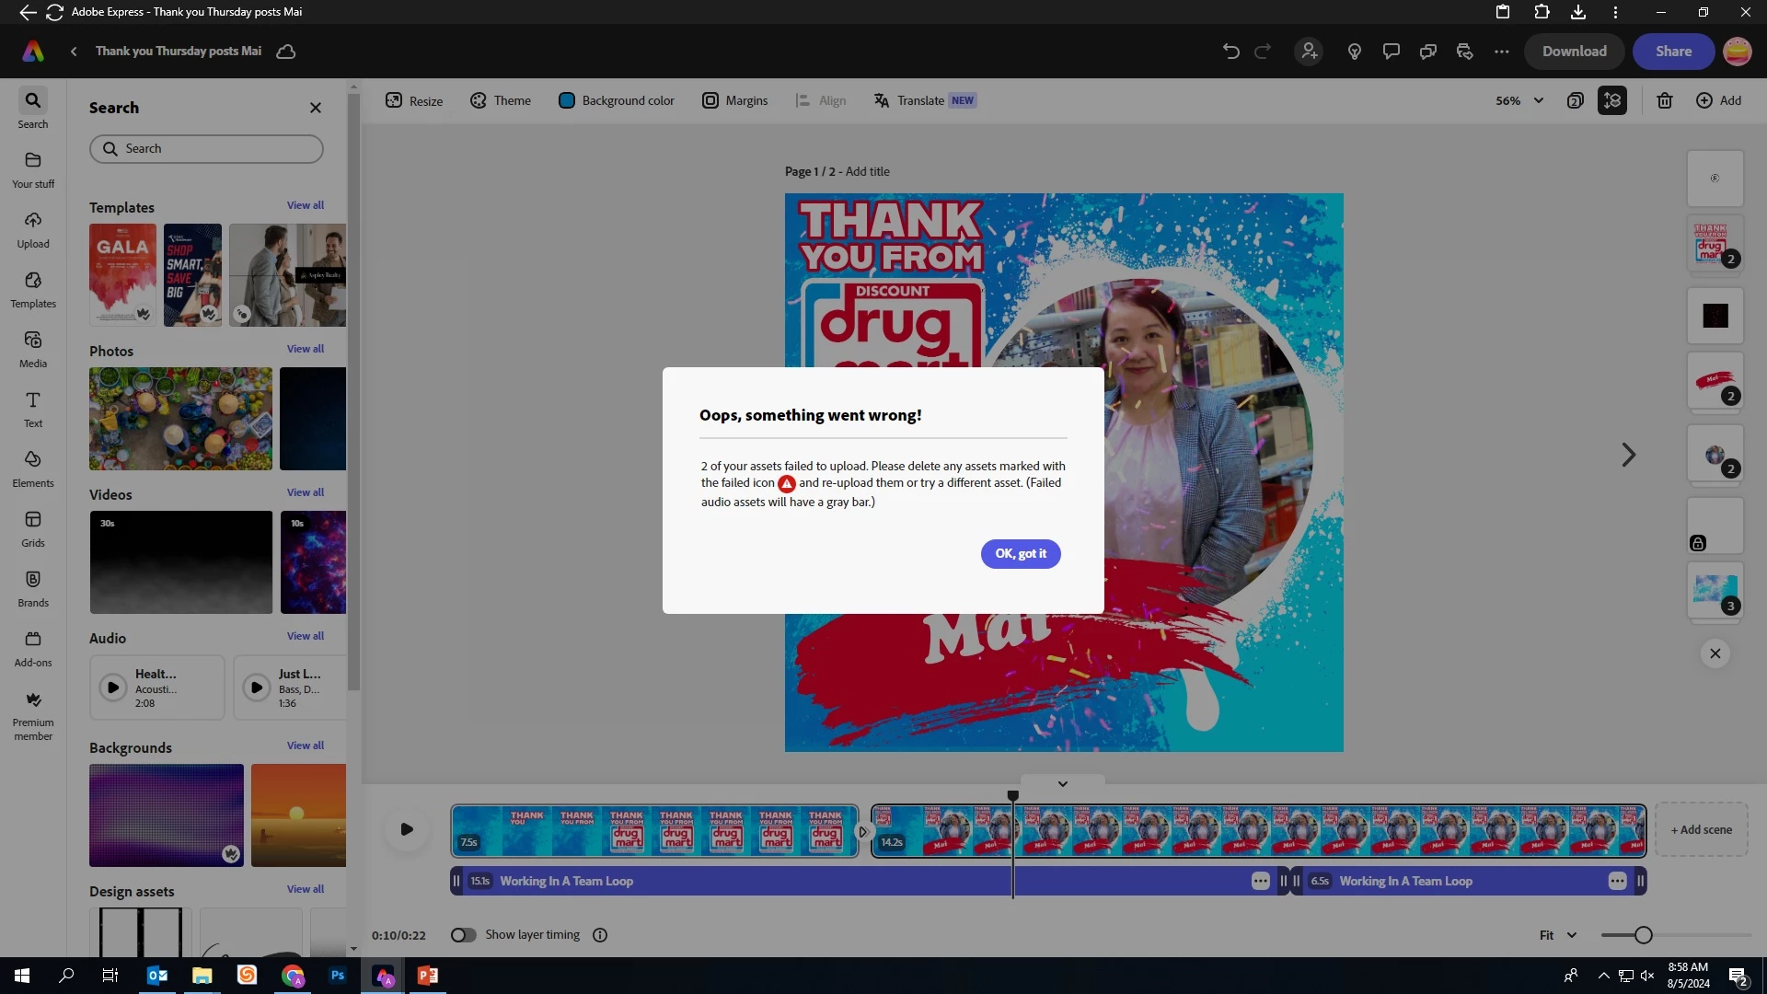Open the Your stuff sidebar panel

tap(33, 170)
